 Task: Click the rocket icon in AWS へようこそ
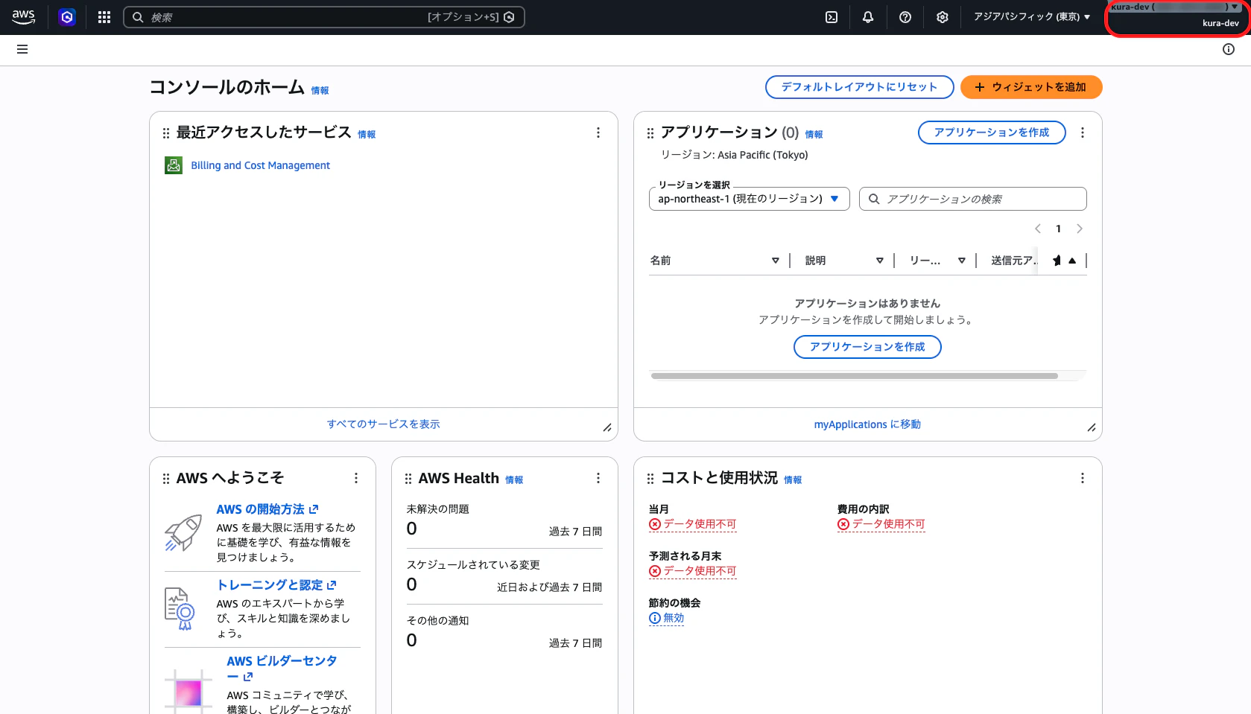click(x=183, y=532)
